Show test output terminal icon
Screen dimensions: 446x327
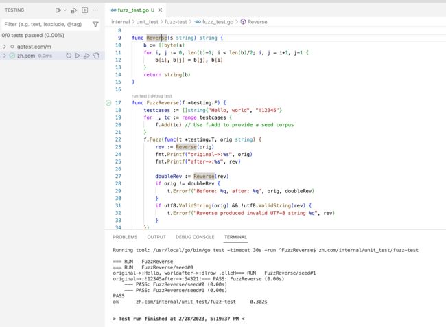click(x=84, y=10)
